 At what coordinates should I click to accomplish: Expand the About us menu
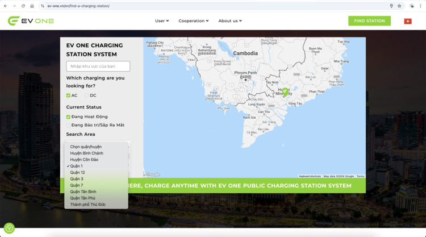click(230, 21)
